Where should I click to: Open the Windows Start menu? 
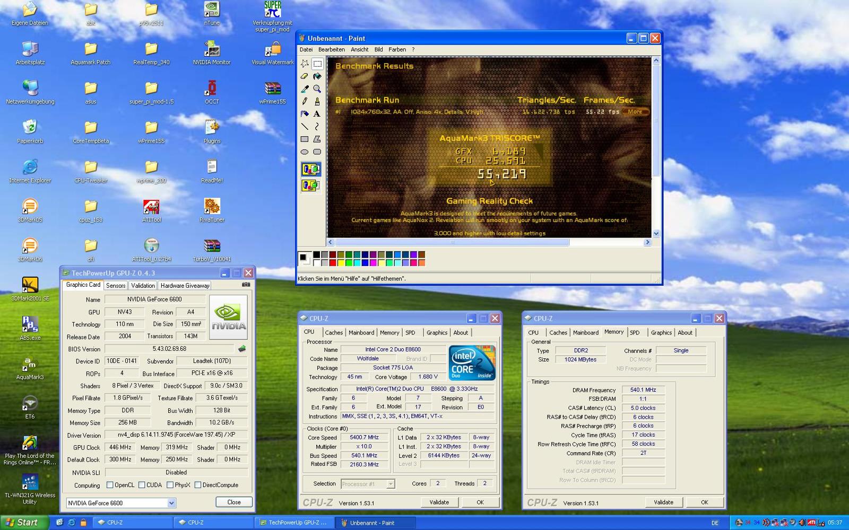pos(25,523)
